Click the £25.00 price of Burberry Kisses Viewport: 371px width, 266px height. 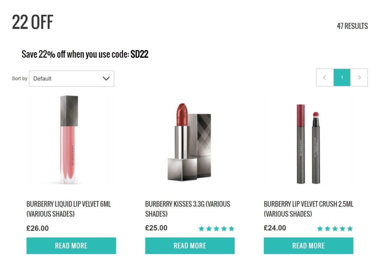pyautogui.click(x=156, y=228)
